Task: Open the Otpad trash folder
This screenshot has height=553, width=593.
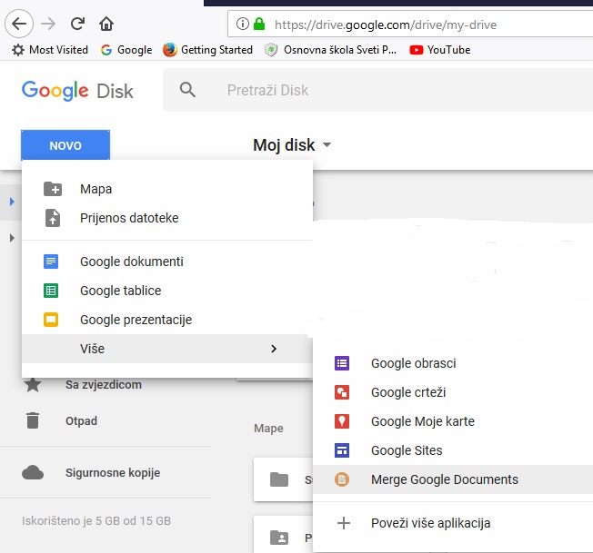Action: coord(81,421)
